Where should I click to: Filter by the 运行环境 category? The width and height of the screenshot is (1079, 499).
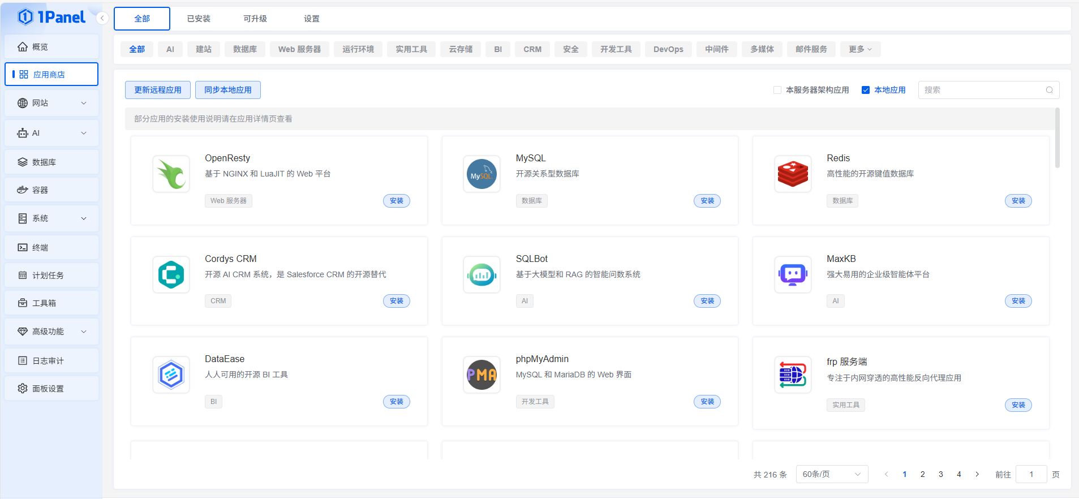[x=358, y=49]
